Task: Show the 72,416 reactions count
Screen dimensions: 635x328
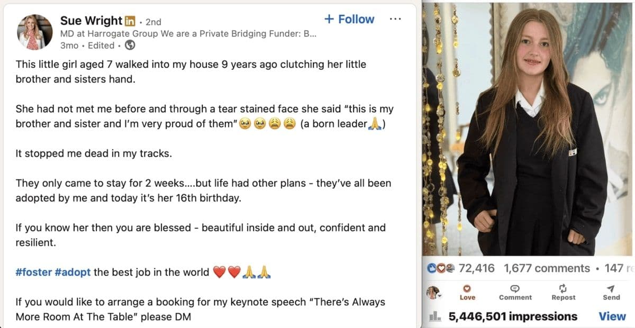Action: (476, 268)
